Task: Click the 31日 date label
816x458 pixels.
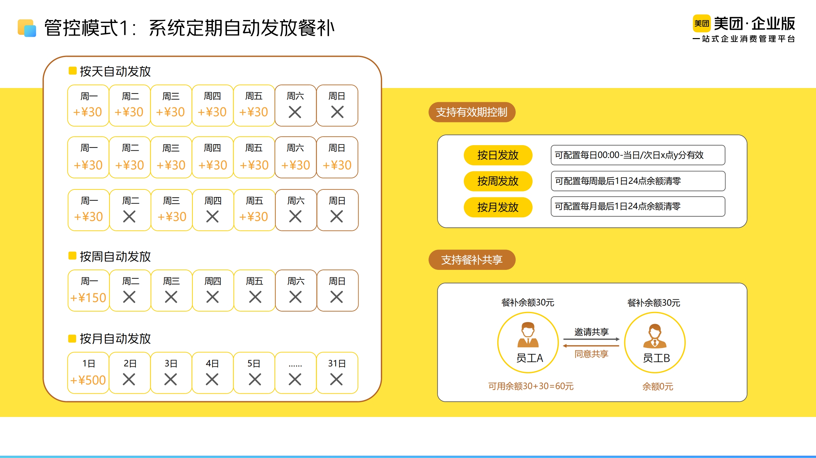Action: tap(337, 363)
